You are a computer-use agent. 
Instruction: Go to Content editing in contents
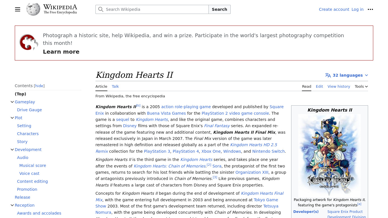32,181
